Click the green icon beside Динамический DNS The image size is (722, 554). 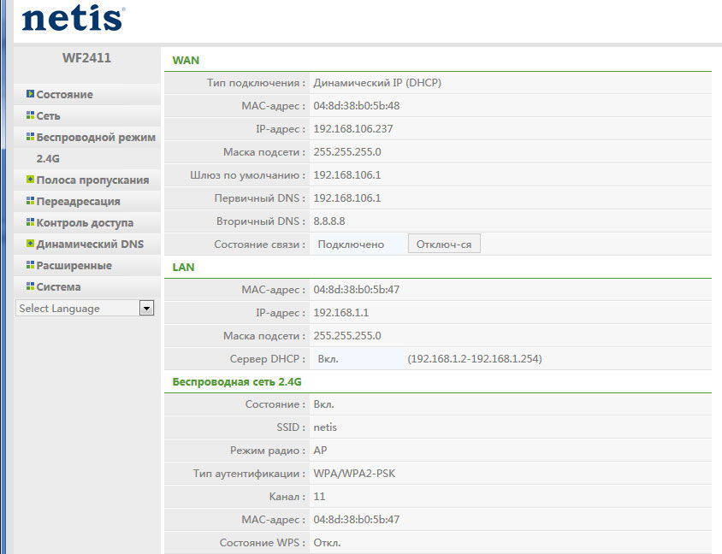tap(30, 244)
